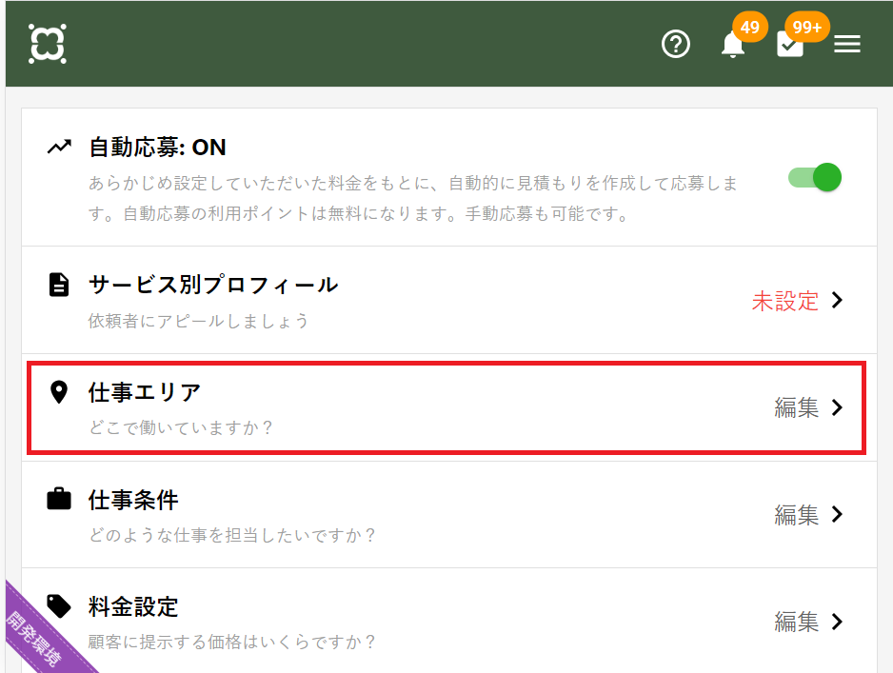Expand the 仕事エリア chevron arrow
893x673 pixels.
click(837, 407)
